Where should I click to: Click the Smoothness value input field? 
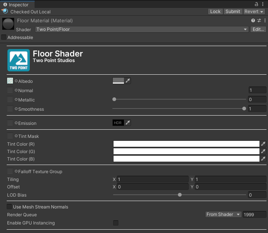coord(257,109)
